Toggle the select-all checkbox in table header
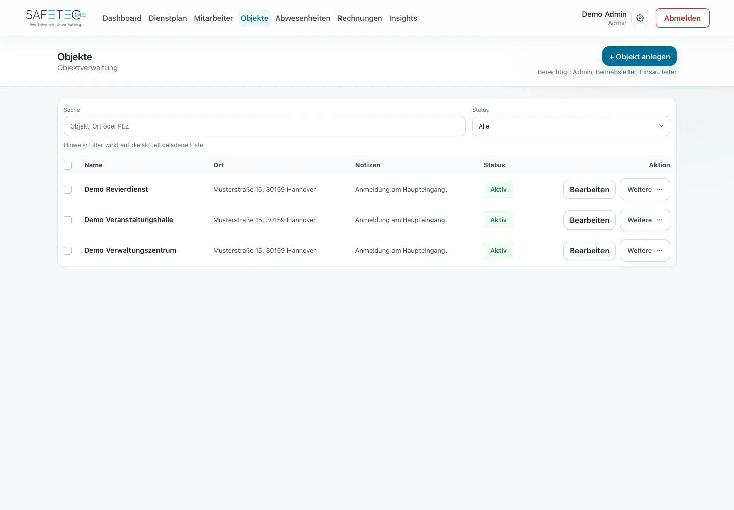This screenshot has width=734, height=510. (68, 165)
